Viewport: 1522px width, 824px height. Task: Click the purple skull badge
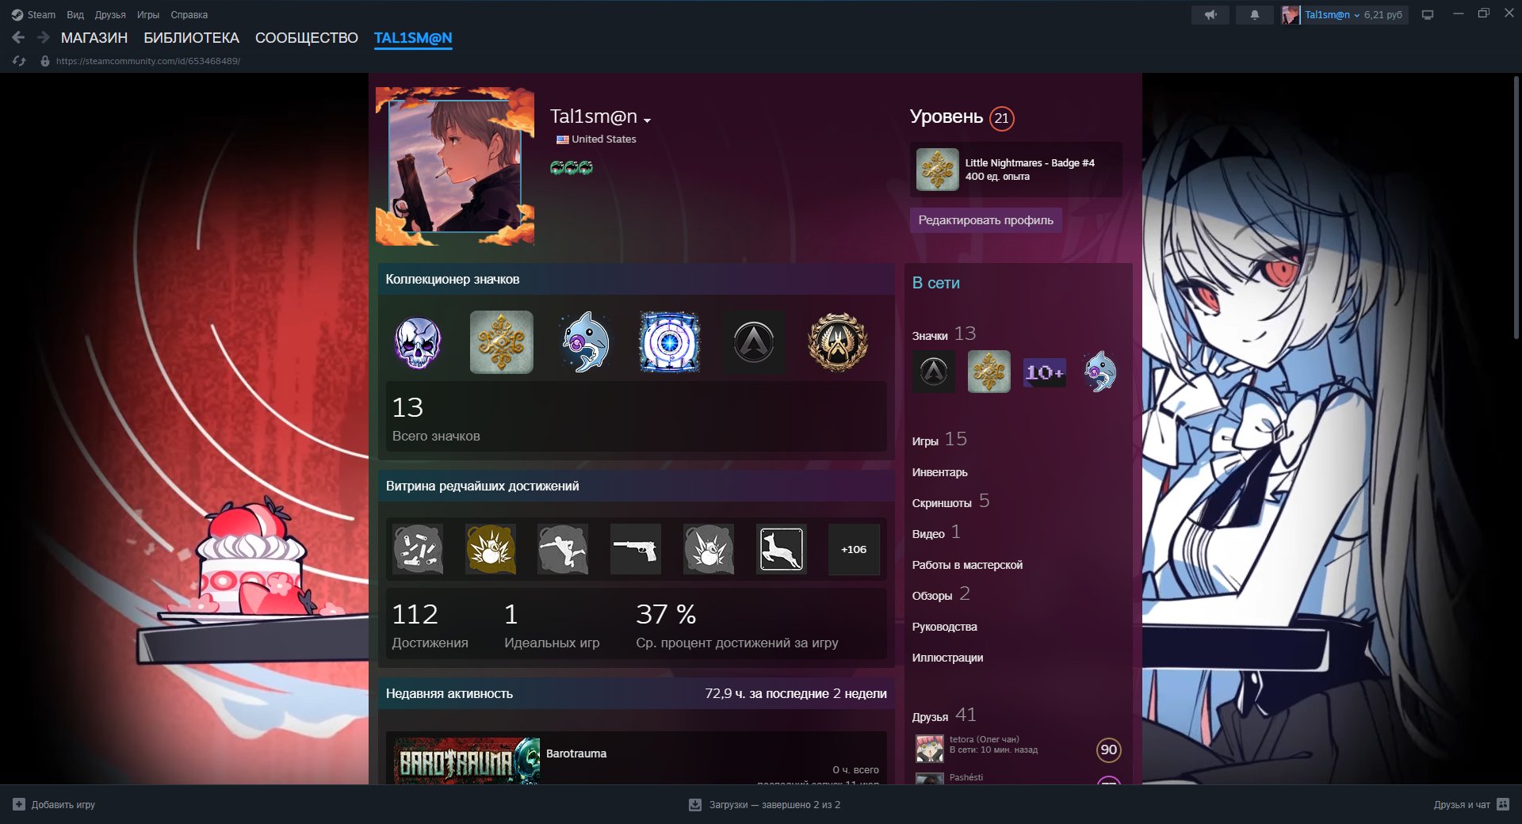(418, 342)
